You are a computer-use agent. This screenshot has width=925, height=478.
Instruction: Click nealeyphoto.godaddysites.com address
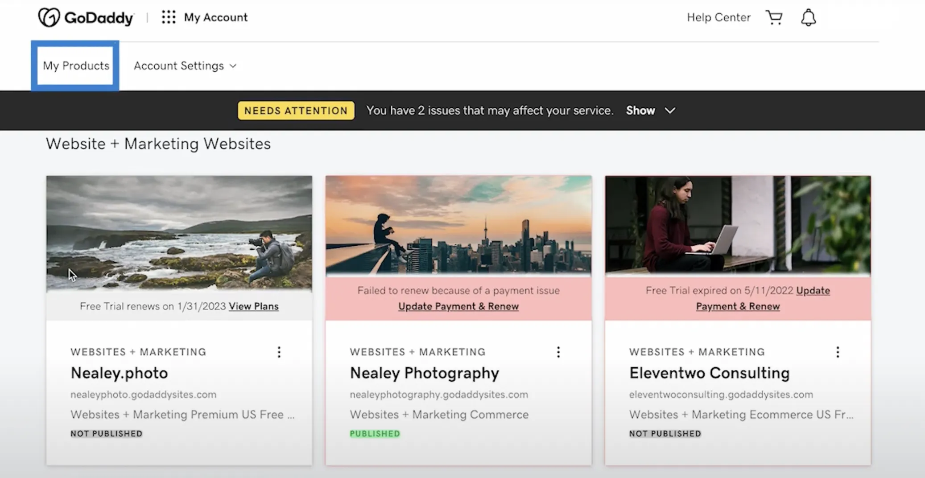pyautogui.click(x=143, y=395)
